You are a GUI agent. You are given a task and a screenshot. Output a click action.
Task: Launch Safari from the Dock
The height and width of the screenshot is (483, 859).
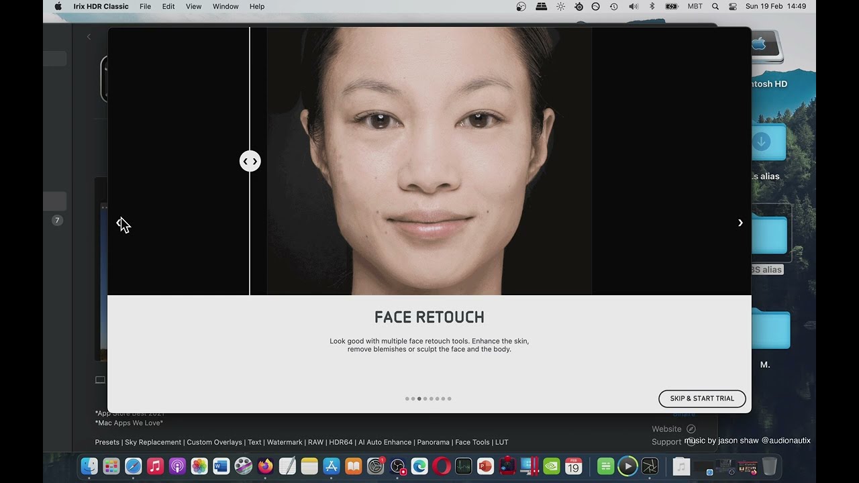click(x=134, y=466)
